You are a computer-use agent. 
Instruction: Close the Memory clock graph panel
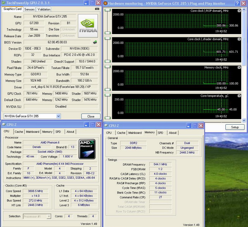point(239,67)
